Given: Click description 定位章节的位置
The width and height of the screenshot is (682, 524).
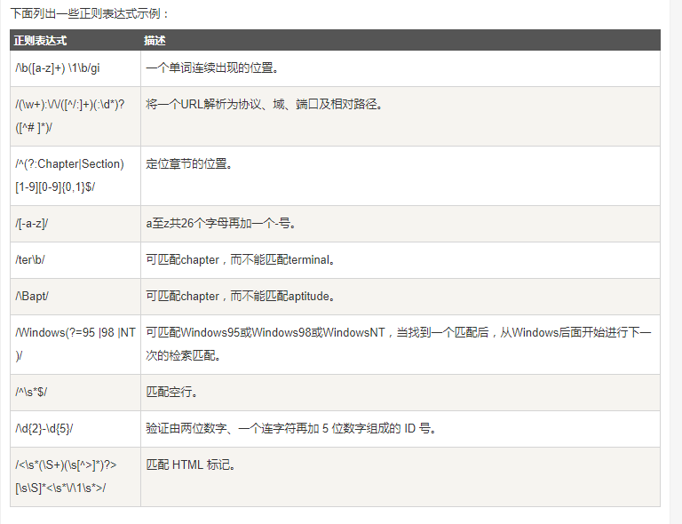Looking at the screenshot, I should [189, 164].
